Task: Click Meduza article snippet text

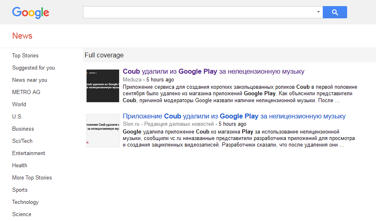Action: tap(240, 94)
